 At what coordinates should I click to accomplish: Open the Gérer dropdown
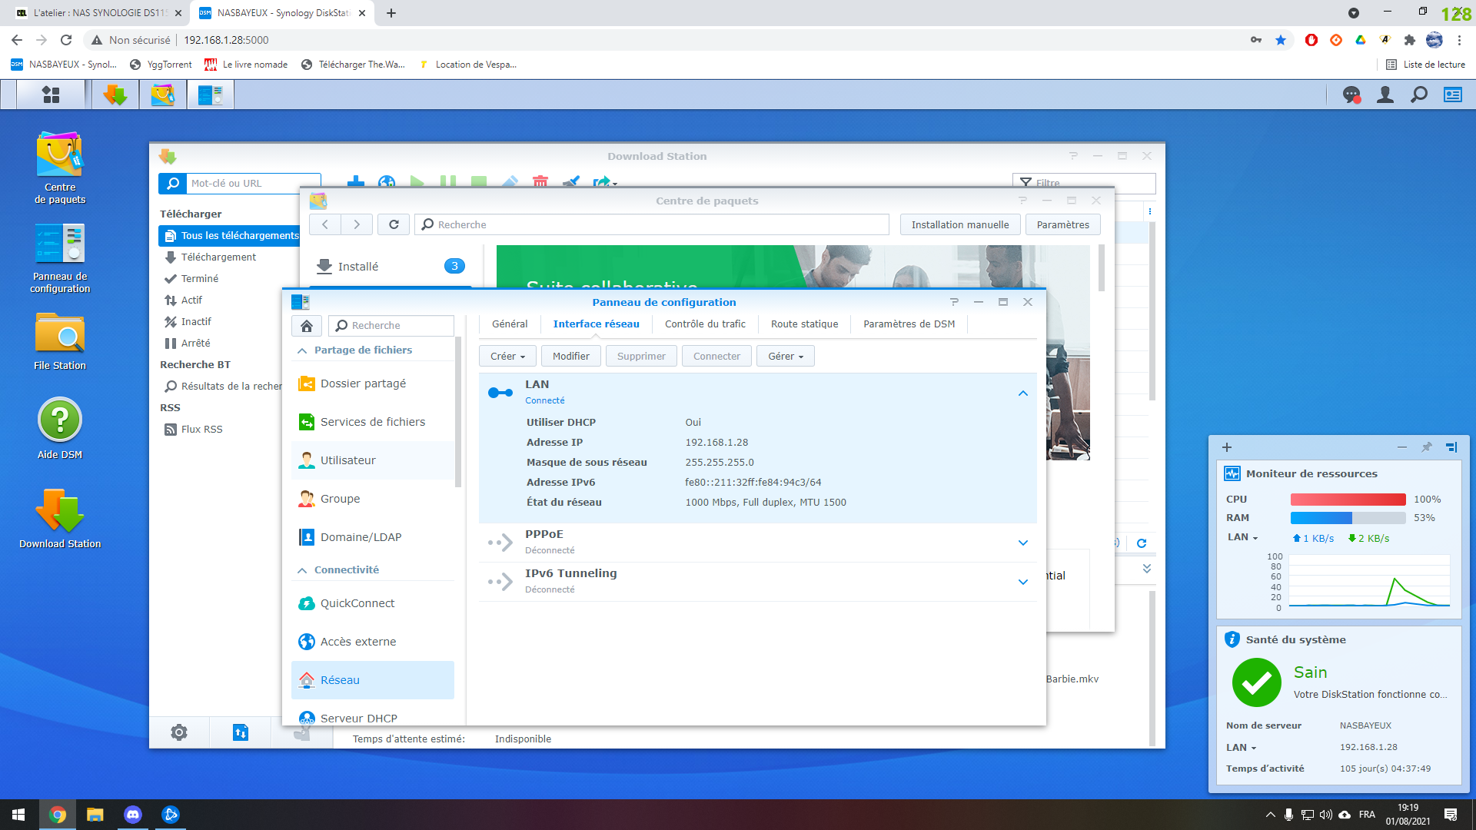coord(786,356)
